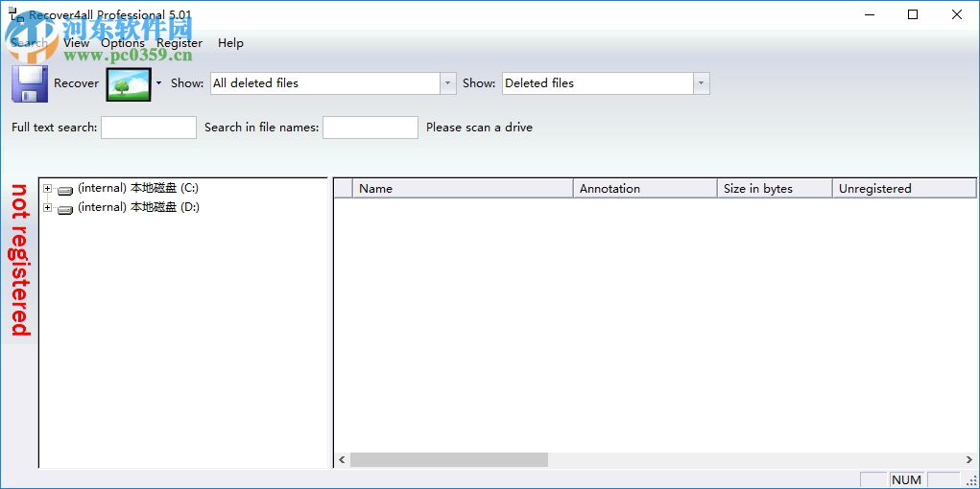980x489 pixels.
Task: Click the Recover button label
Action: coord(76,83)
